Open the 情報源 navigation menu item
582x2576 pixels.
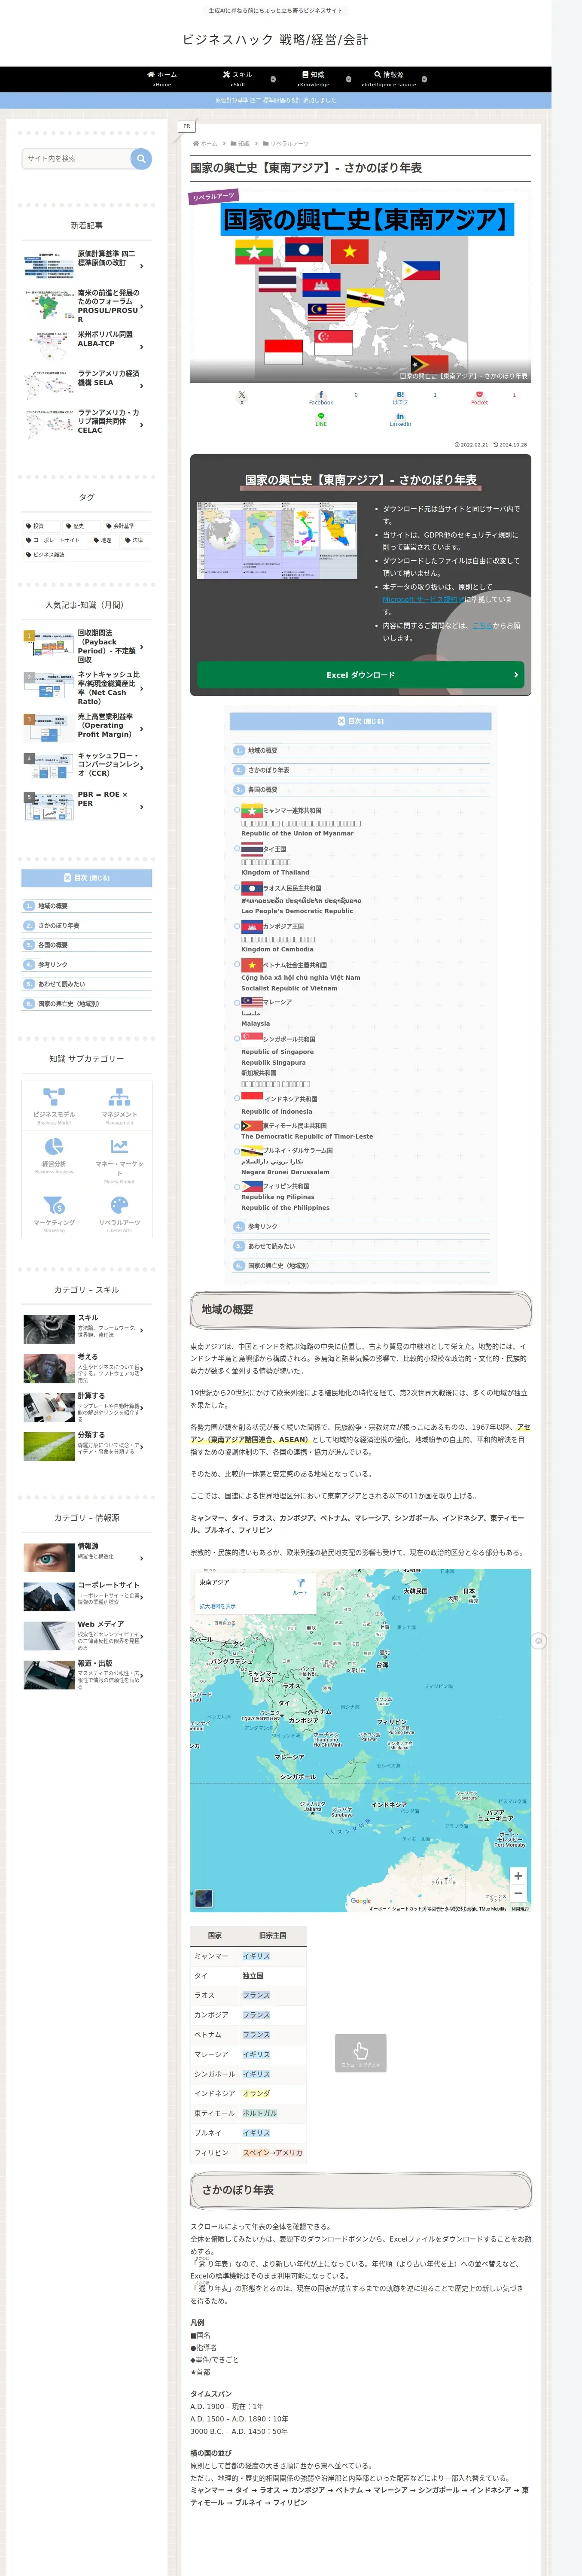click(x=389, y=79)
